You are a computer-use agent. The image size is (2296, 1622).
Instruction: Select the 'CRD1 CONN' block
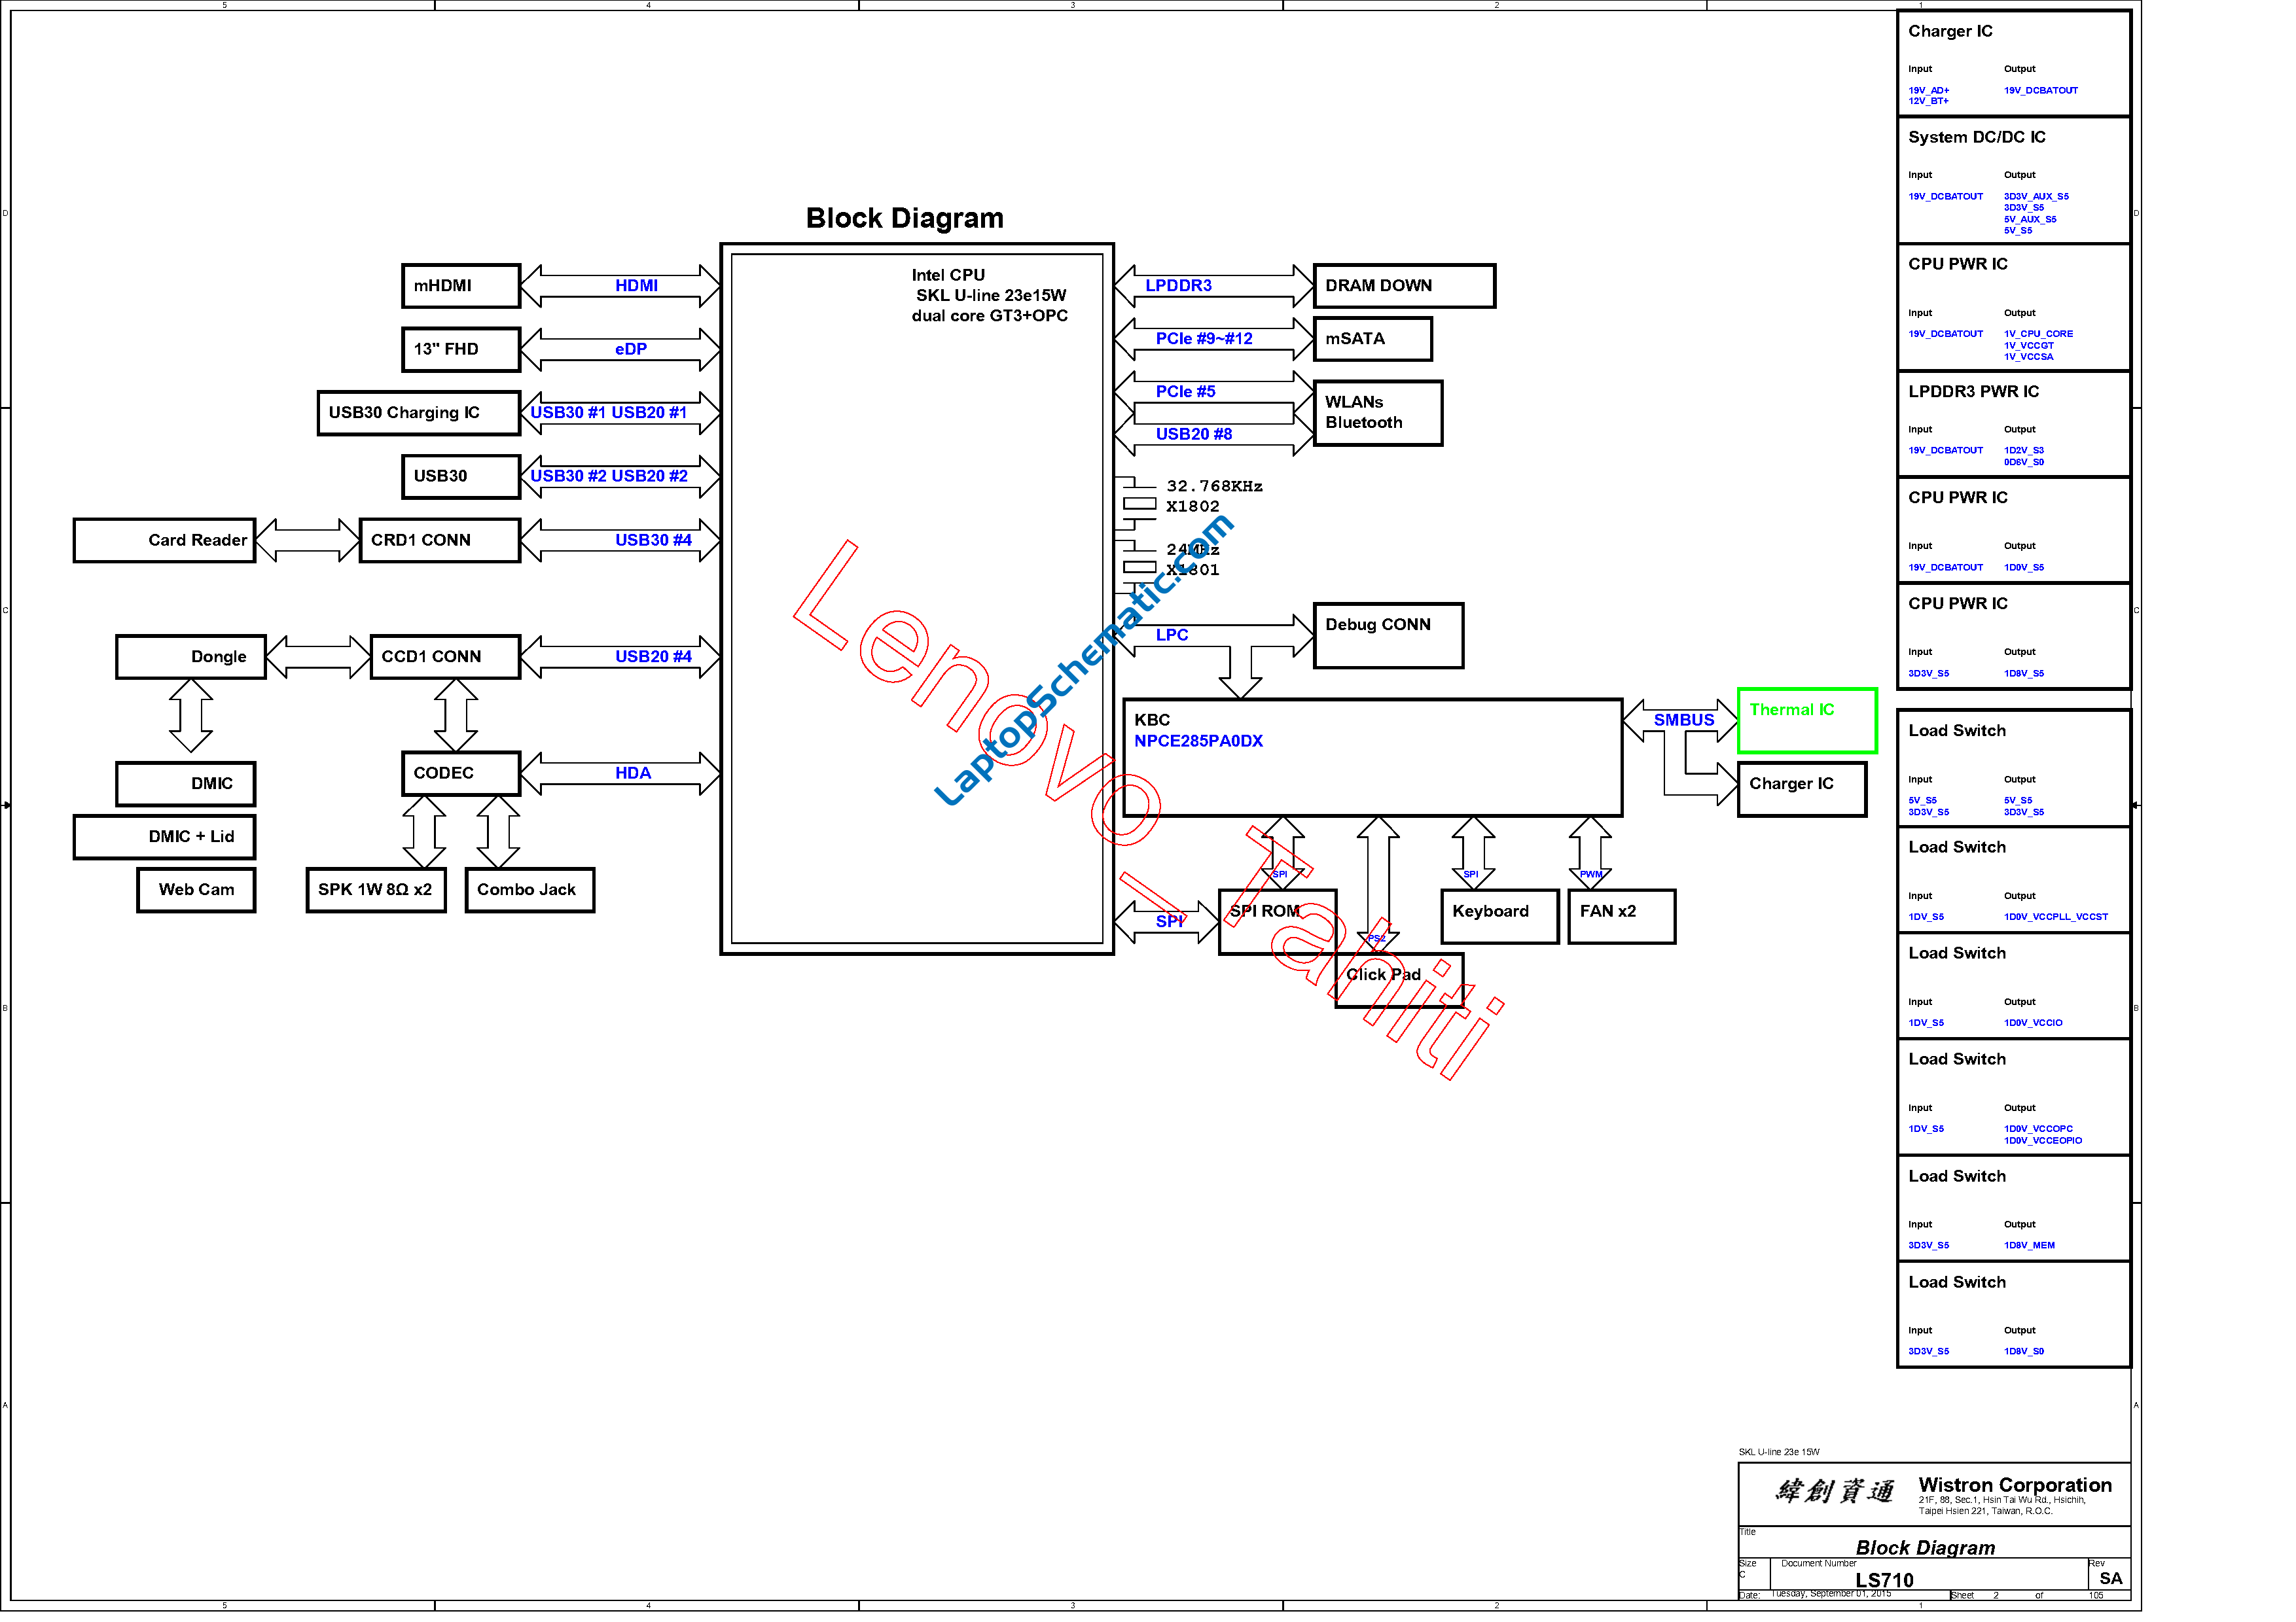[x=440, y=540]
